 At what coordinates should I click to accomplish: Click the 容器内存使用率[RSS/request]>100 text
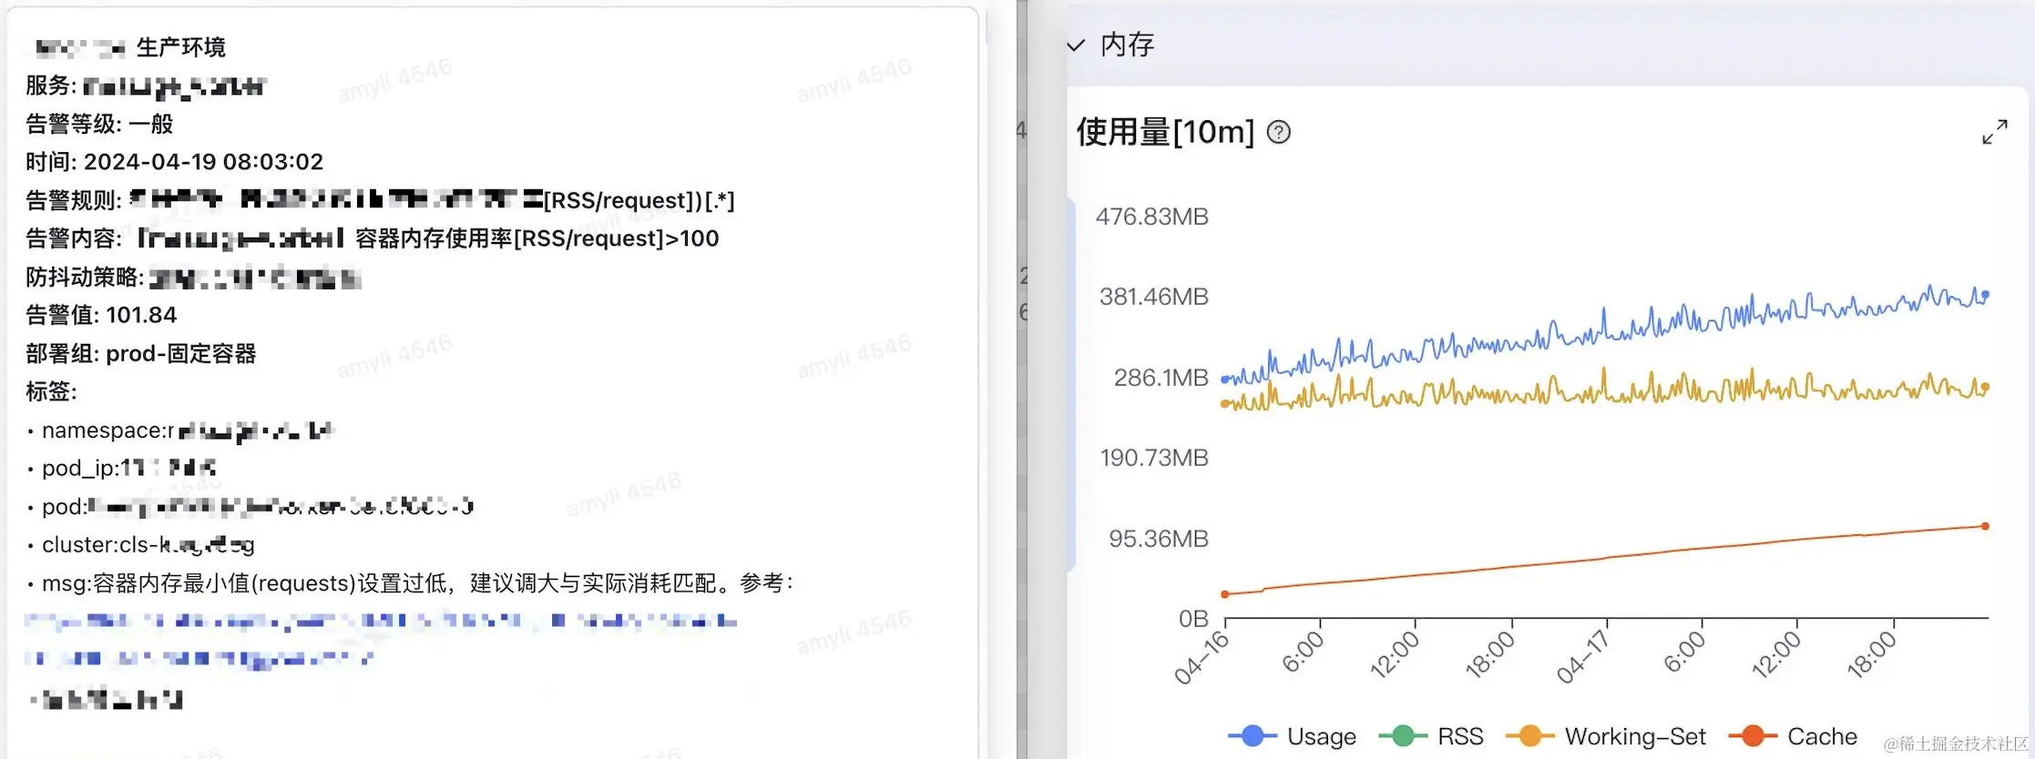click(537, 238)
